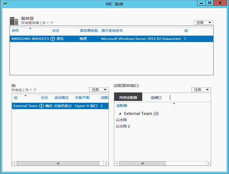Screen dimensions: 229x174
Task: Click the adapters list horizontal scrollbar thumb
Action: [143, 163]
